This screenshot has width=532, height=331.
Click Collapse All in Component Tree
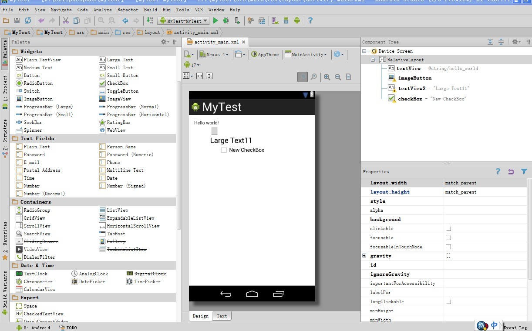coord(501,42)
